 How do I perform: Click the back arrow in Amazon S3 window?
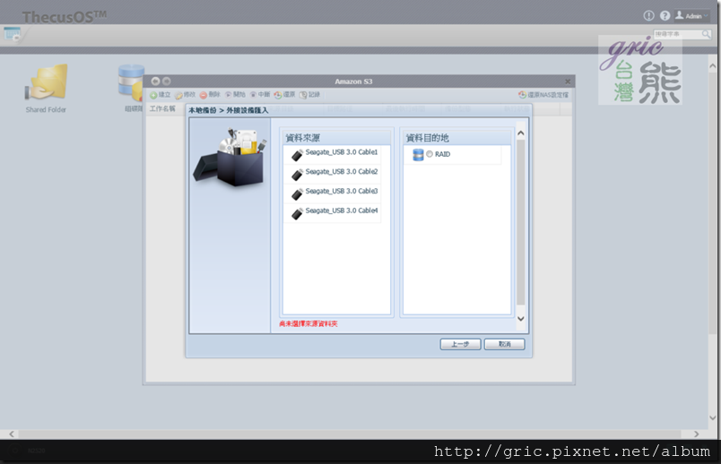155,82
